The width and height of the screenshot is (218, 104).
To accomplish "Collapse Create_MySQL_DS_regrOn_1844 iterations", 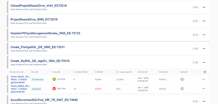I will coord(196,62).
